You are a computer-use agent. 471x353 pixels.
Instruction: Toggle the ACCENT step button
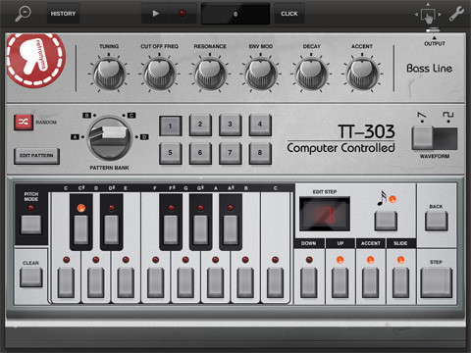[x=370, y=282]
